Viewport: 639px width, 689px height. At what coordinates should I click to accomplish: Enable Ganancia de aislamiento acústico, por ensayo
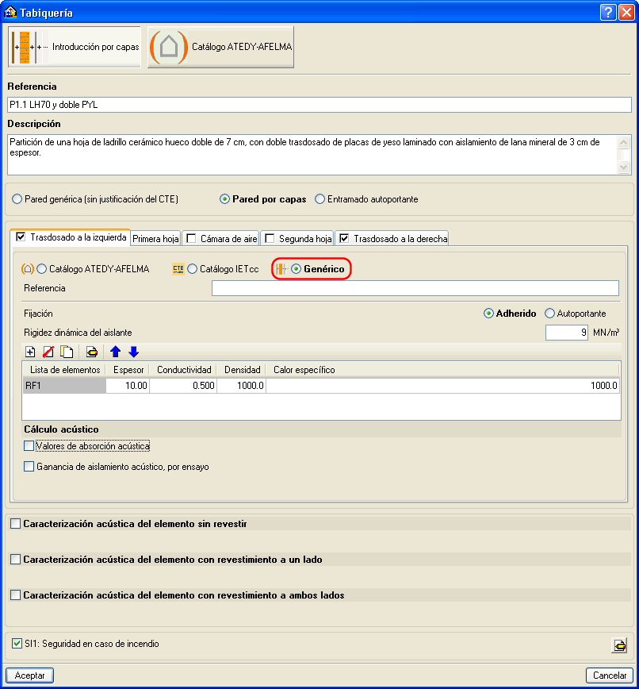pyautogui.click(x=29, y=467)
